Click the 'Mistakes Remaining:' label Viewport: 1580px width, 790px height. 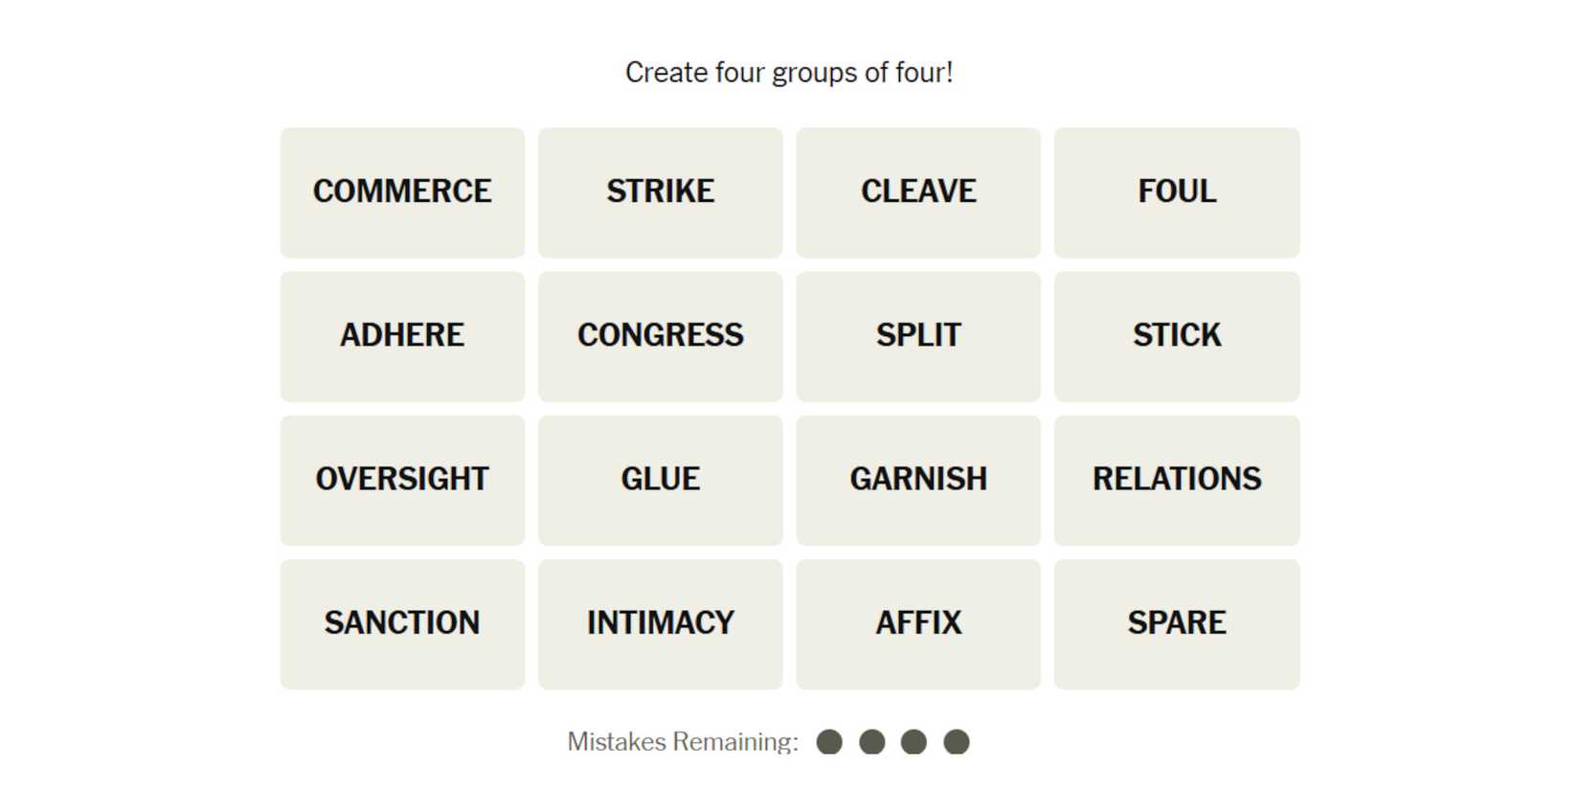click(x=682, y=742)
